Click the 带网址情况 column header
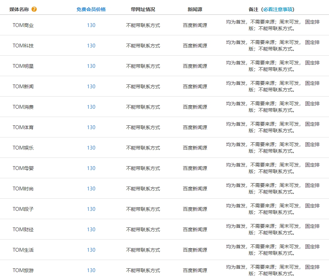The width and height of the screenshot is (329, 278). pyautogui.click(x=143, y=9)
